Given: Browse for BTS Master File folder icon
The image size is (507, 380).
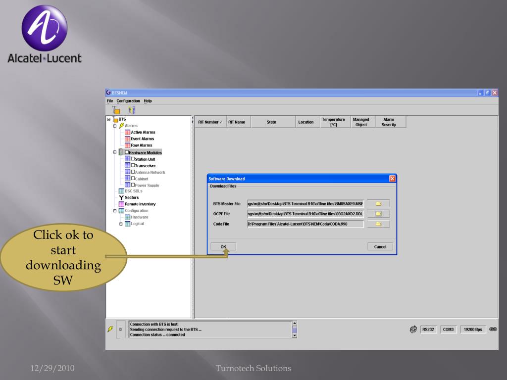Looking at the screenshot, I should click(x=378, y=203).
